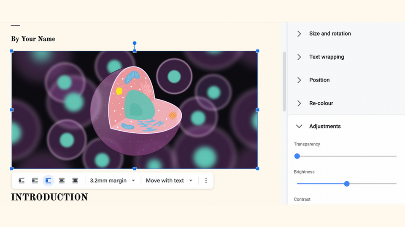Click the bottom-right image resize handle
The height and width of the screenshot is (227, 405).
tap(257, 169)
